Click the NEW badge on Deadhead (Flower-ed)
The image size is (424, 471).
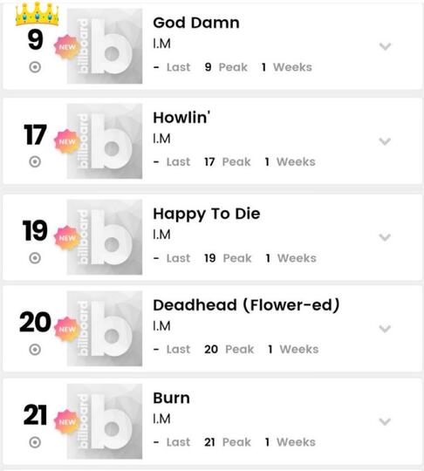[66, 329]
